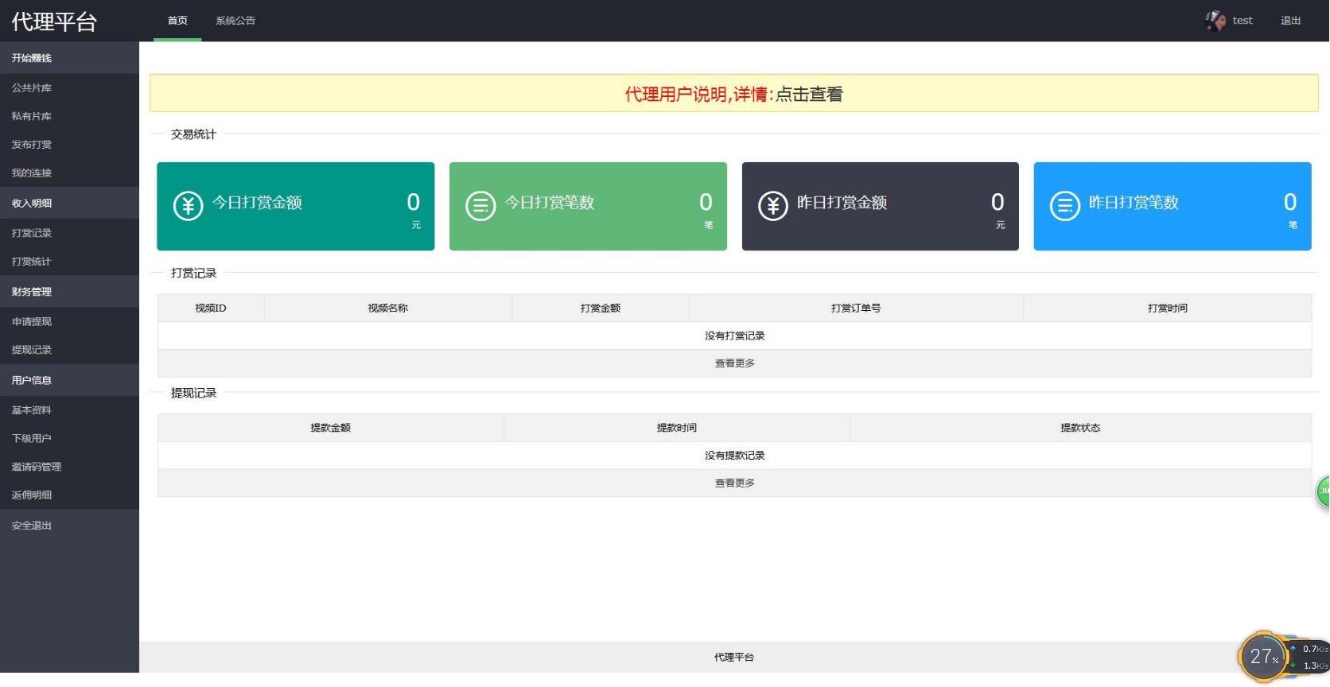
Task: Click the list icon on 今日打赏笔数 card
Action: click(480, 206)
